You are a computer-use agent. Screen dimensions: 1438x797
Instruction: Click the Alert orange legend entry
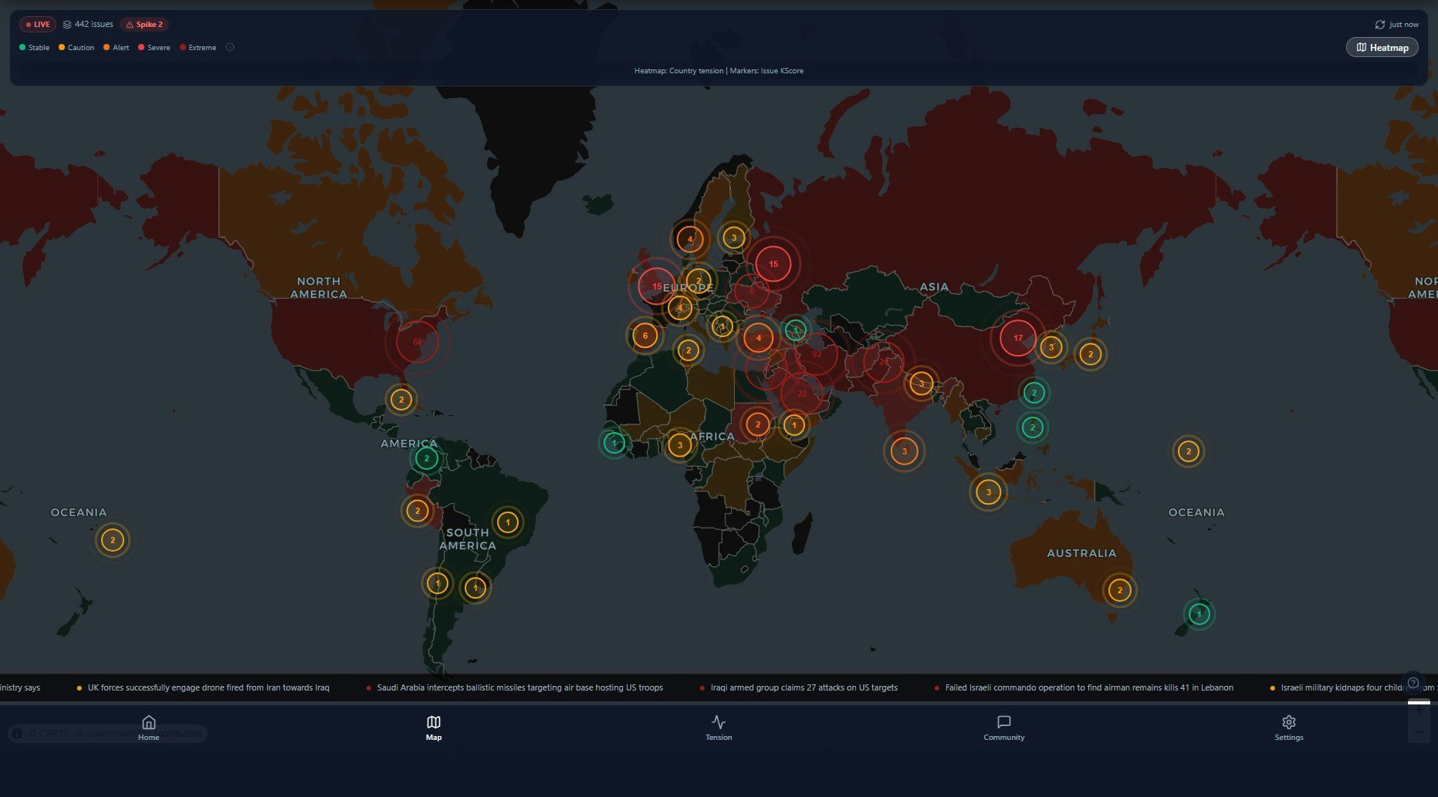(117, 48)
